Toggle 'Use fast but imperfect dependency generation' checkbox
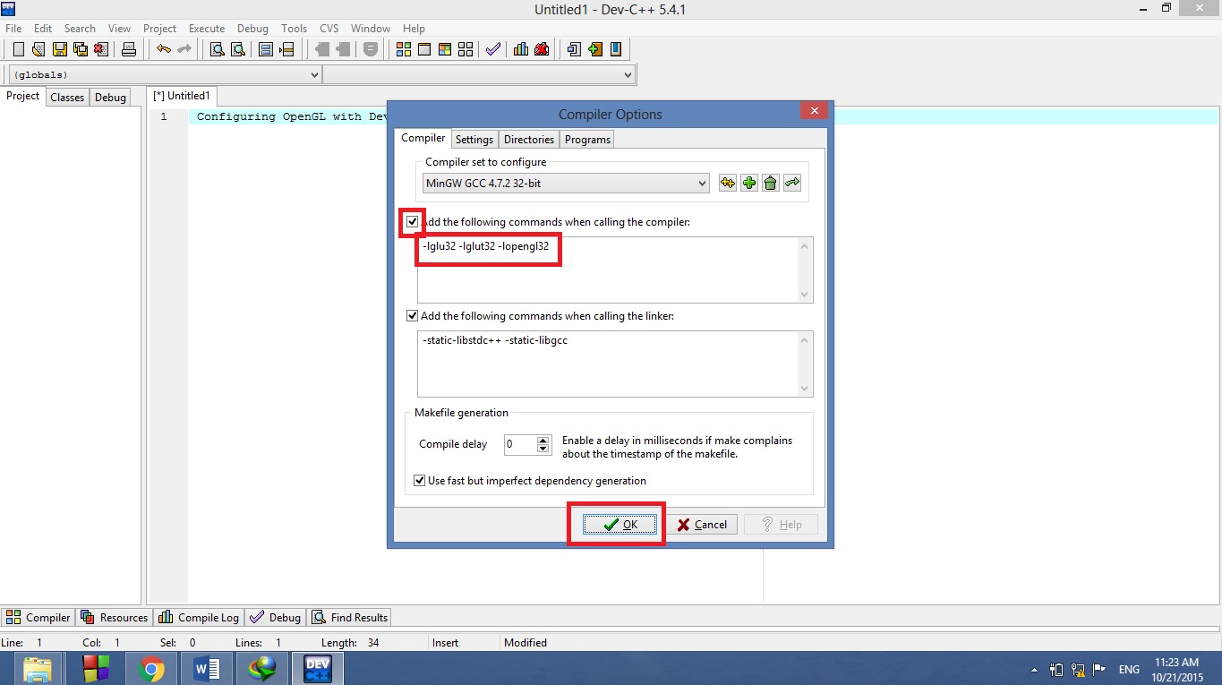Viewport: 1222px width, 685px height. point(419,481)
